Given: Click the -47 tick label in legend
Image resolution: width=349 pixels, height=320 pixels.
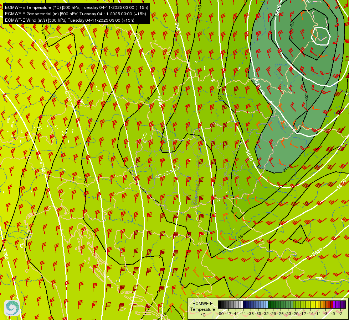Looking at the screenshot, I should [229, 314].
